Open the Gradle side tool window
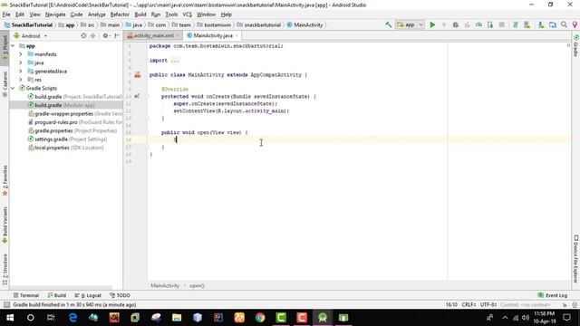580x326 pixels. point(576,45)
